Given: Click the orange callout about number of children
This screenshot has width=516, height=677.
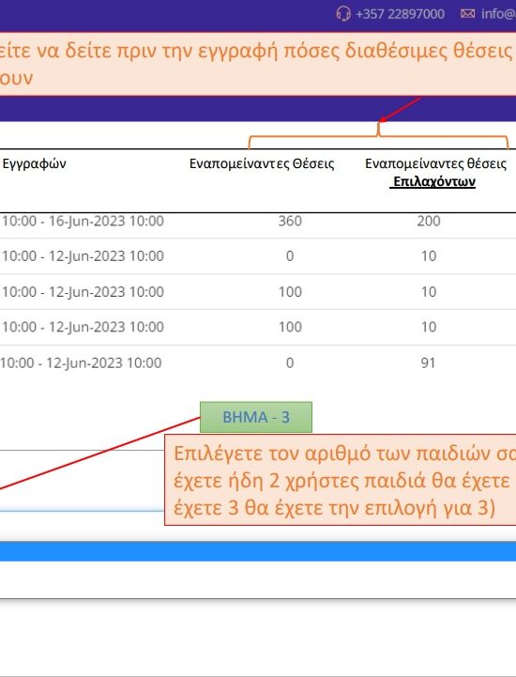Looking at the screenshot, I should pyautogui.click(x=341, y=480).
